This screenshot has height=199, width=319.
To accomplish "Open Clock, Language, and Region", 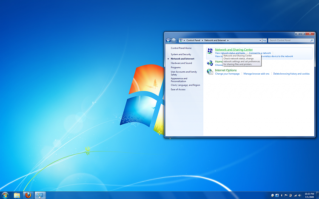I will click(x=185, y=85).
